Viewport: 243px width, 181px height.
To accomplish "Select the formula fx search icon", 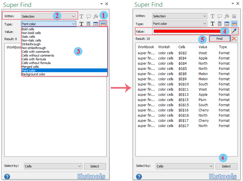I will click(96, 16).
